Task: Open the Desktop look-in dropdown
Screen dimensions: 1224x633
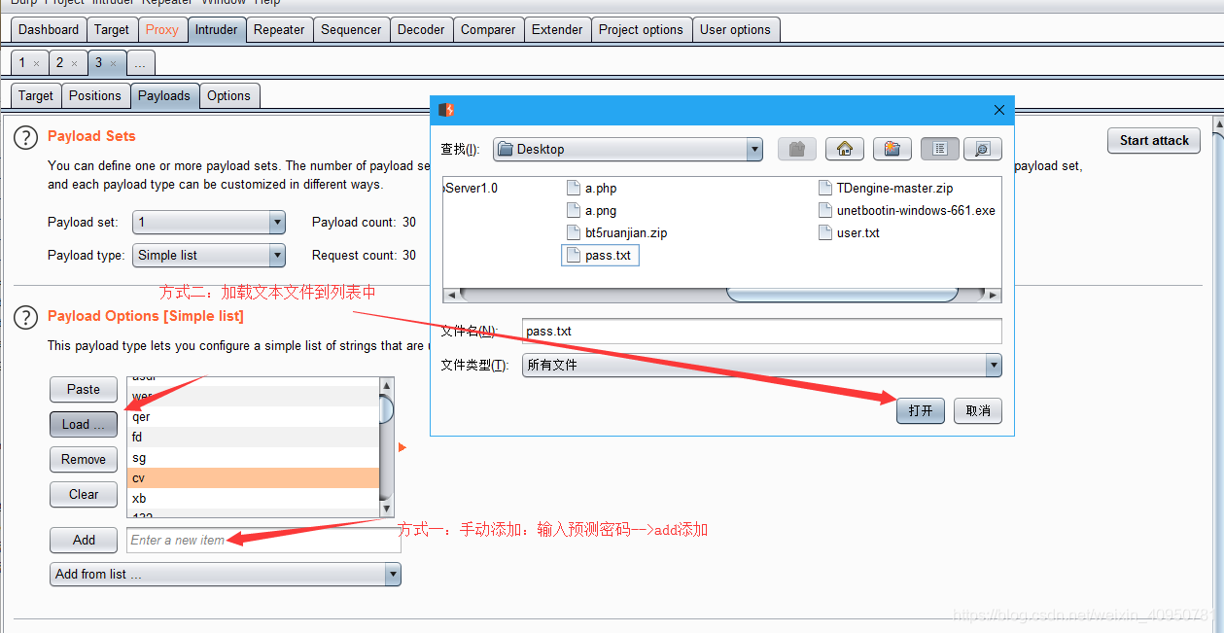Action: pos(754,149)
